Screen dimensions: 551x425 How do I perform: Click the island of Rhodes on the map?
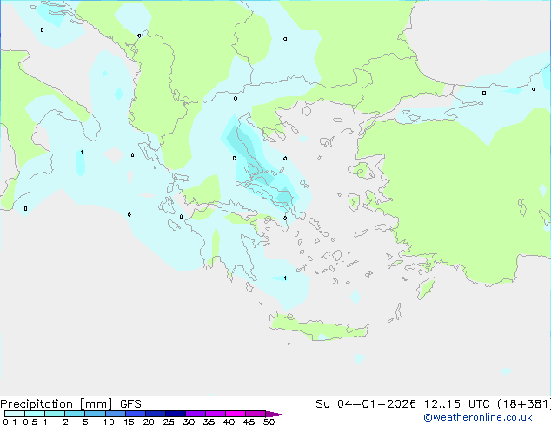(426, 288)
